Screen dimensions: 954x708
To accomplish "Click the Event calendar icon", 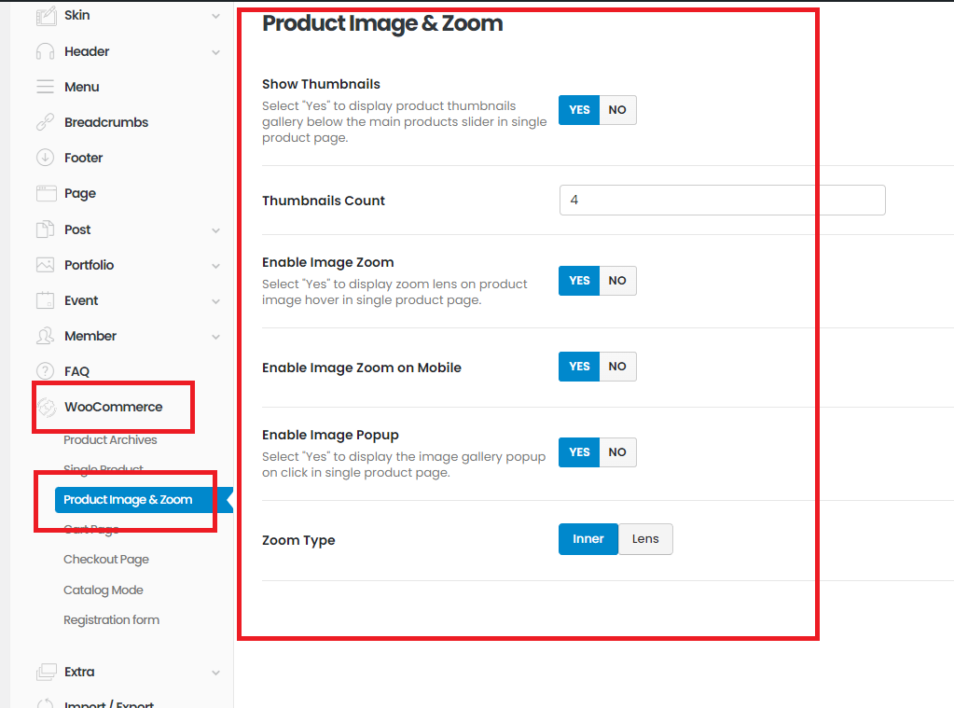I will (x=45, y=300).
